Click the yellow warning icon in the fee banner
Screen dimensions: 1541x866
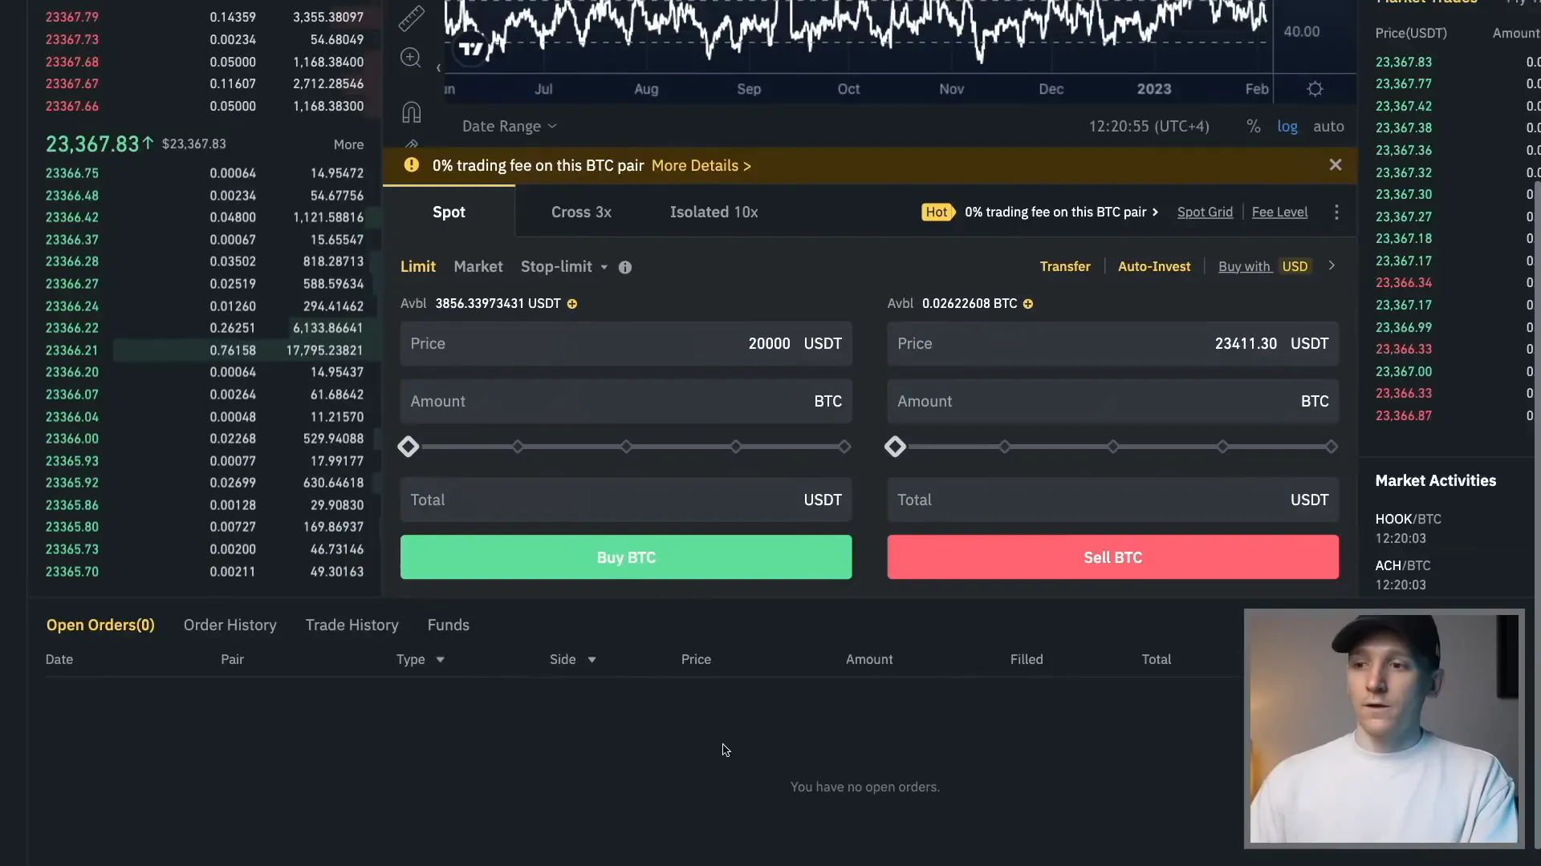click(x=411, y=165)
